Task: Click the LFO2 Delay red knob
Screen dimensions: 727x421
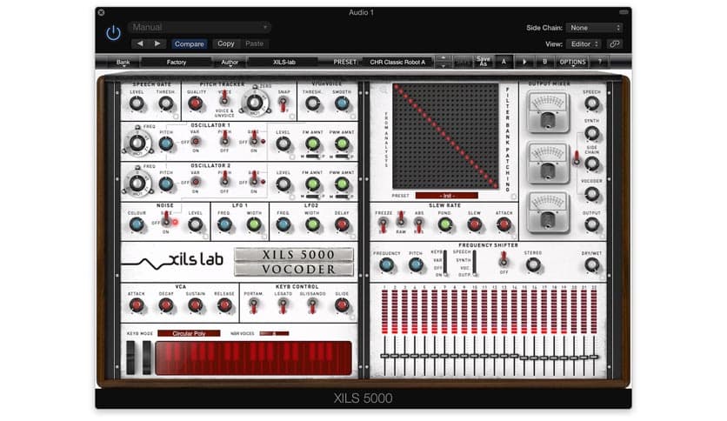Action: [x=342, y=224]
